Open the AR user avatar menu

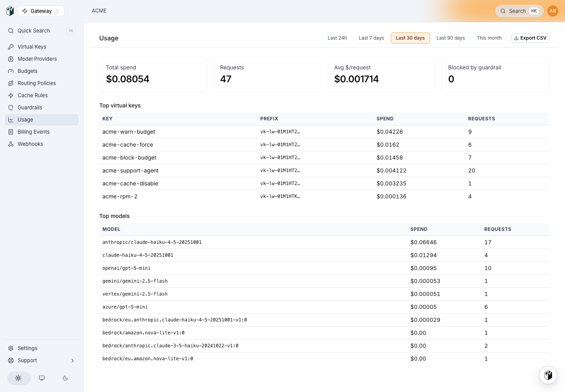pos(553,11)
